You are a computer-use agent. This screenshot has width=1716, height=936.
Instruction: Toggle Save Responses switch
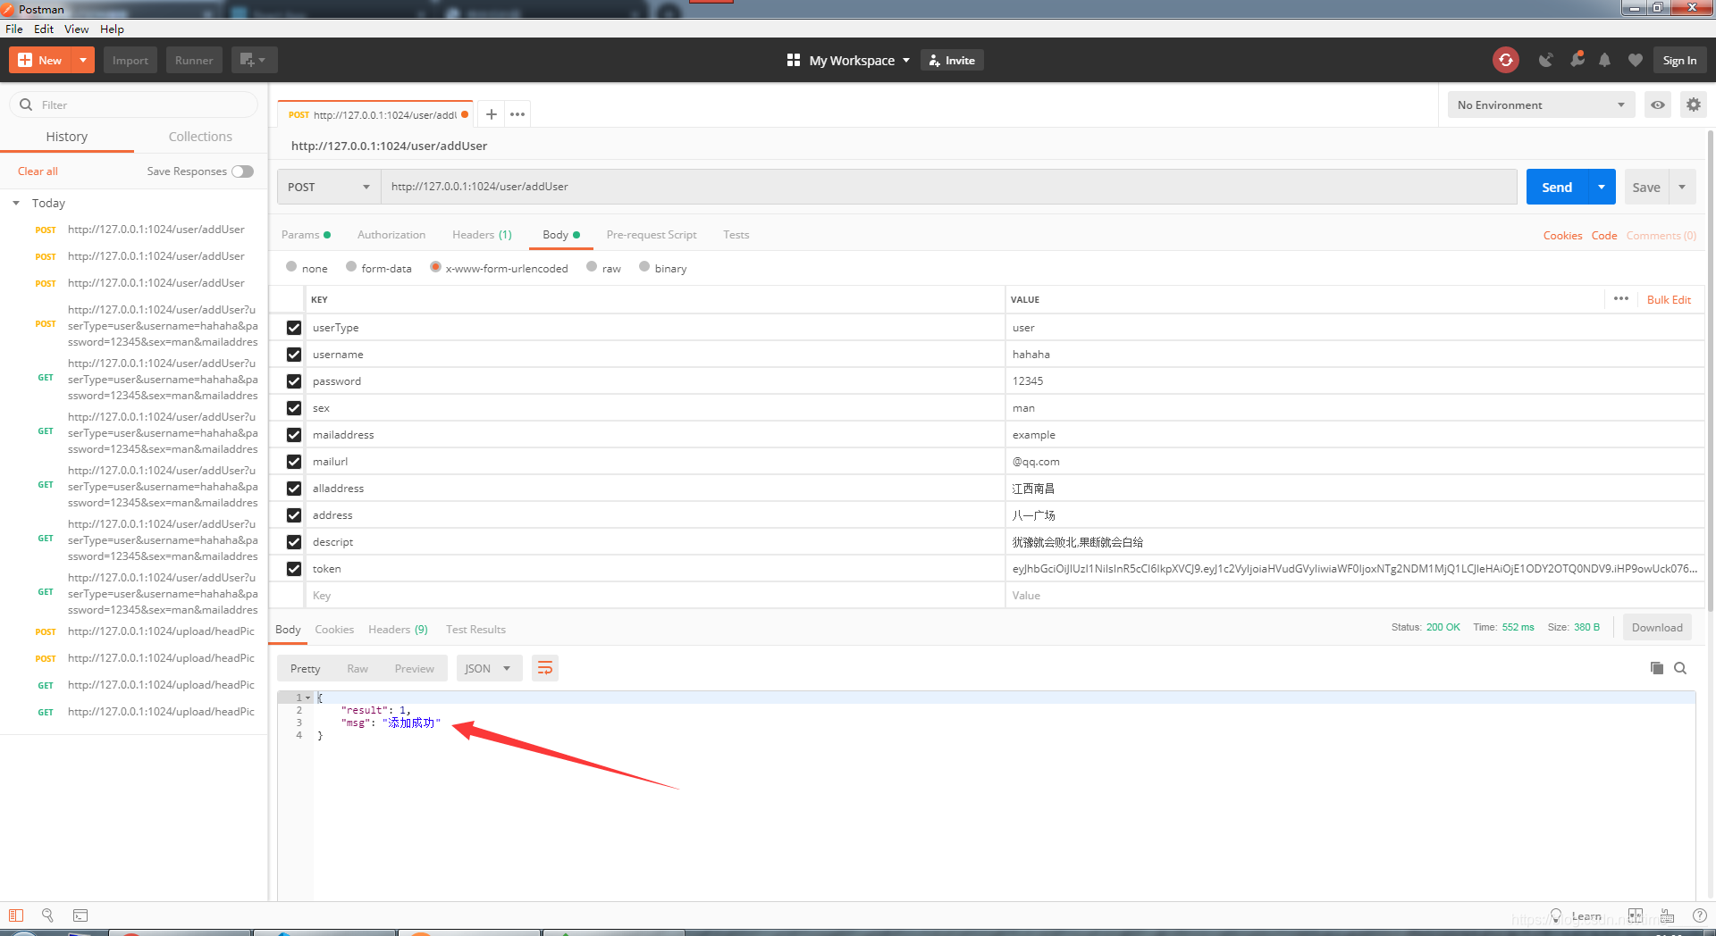[x=242, y=171]
